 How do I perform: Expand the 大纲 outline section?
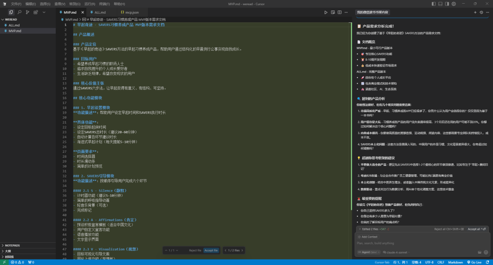[x=28, y=251]
